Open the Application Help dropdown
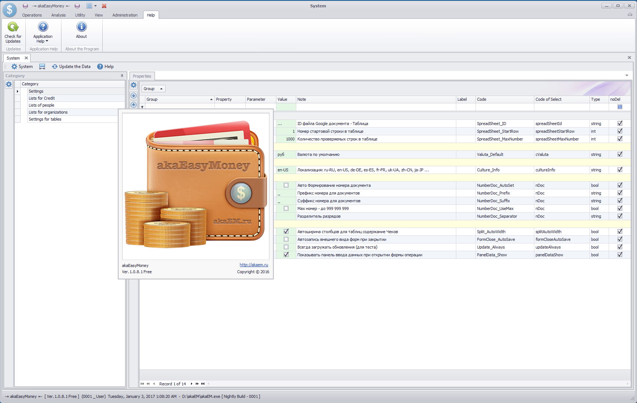The height and width of the screenshot is (403, 637). (43, 39)
